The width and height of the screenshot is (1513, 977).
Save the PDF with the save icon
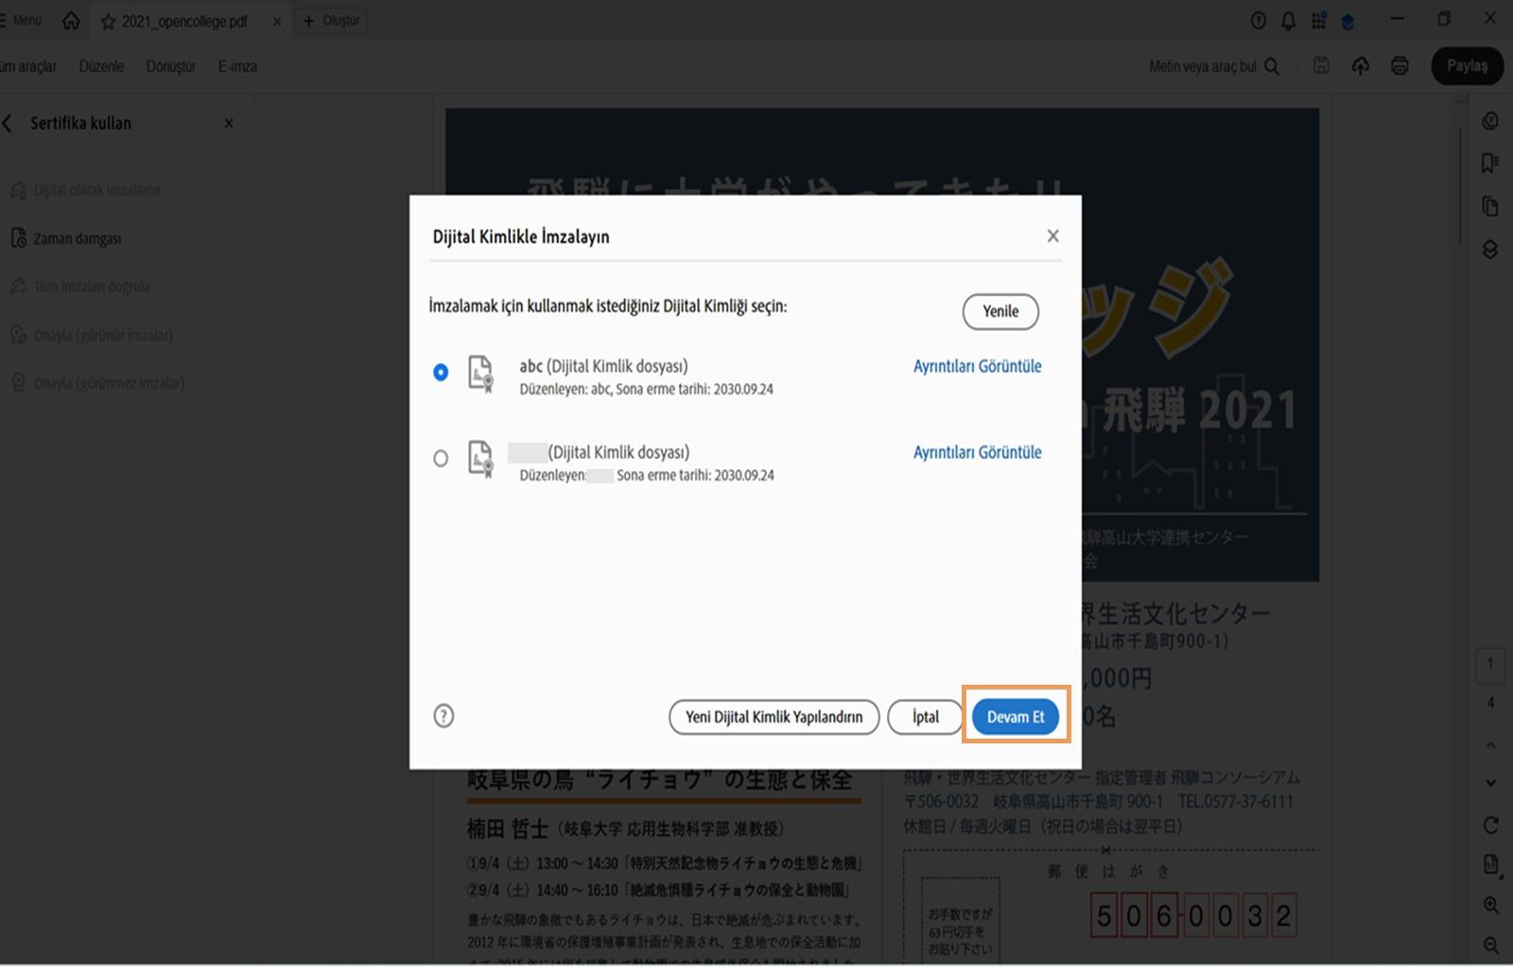pos(1321,66)
